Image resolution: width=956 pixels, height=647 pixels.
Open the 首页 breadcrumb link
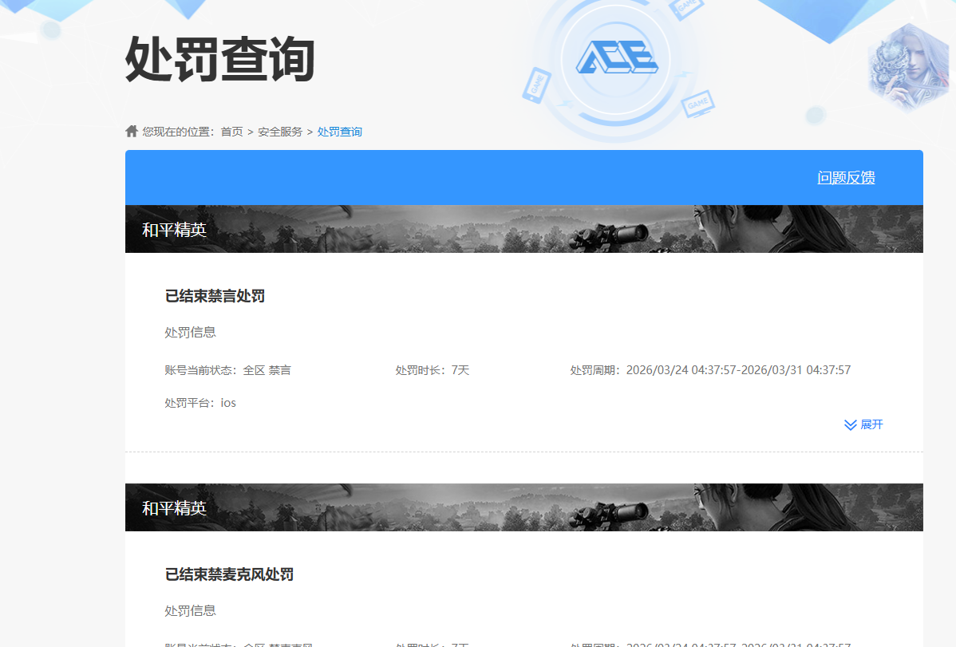click(231, 132)
